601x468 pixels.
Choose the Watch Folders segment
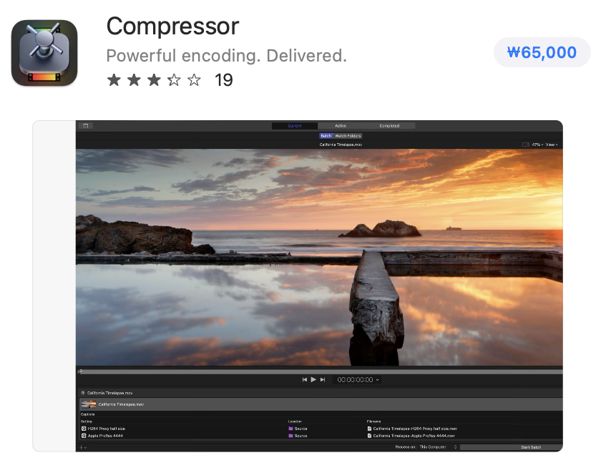click(x=348, y=136)
